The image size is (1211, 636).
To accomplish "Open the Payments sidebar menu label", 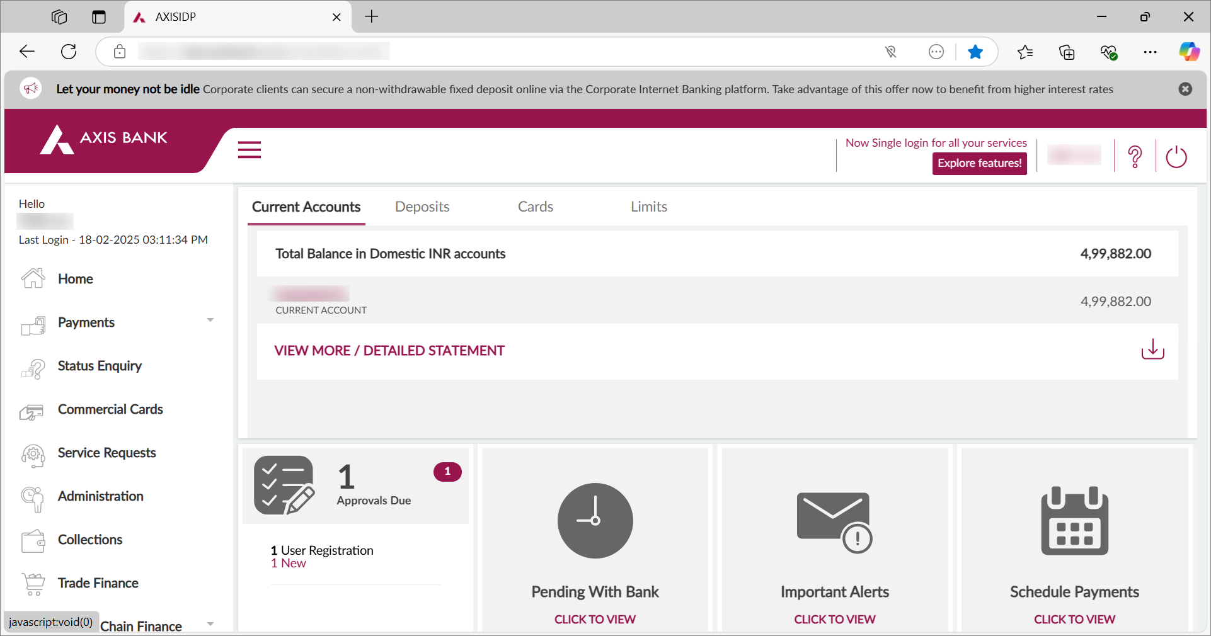I will 86,322.
